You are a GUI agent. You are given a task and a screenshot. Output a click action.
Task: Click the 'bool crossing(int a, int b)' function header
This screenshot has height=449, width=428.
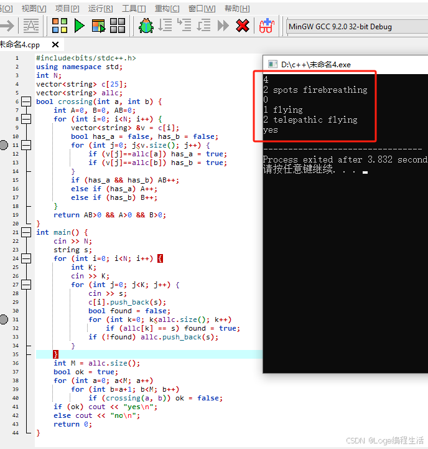pos(99,102)
